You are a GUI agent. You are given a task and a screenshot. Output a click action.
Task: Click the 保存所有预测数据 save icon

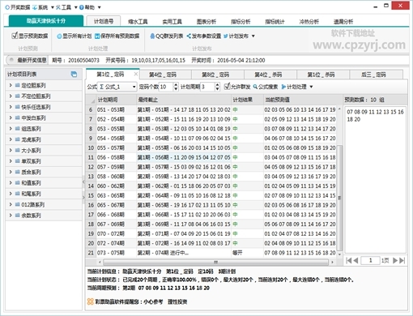[97, 36]
